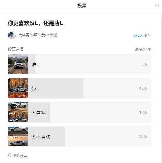Open 高转青年-画车魏sir profile name
Image resolution: width=162 pixels, height=163 pixels.
pos(34,35)
